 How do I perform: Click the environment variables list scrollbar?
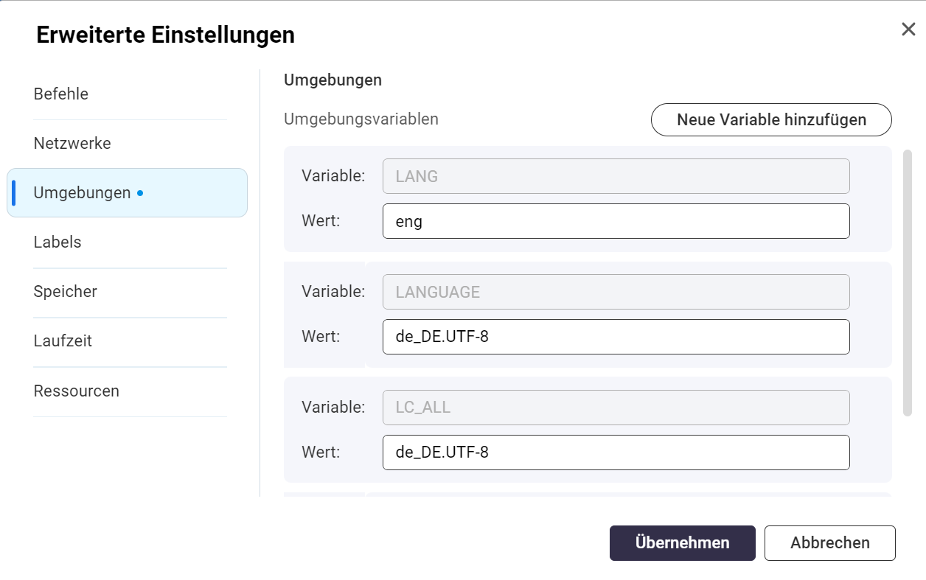[908, 284]
